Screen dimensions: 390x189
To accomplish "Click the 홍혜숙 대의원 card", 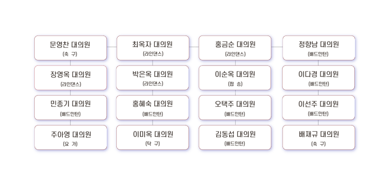I will coord(152,108).
